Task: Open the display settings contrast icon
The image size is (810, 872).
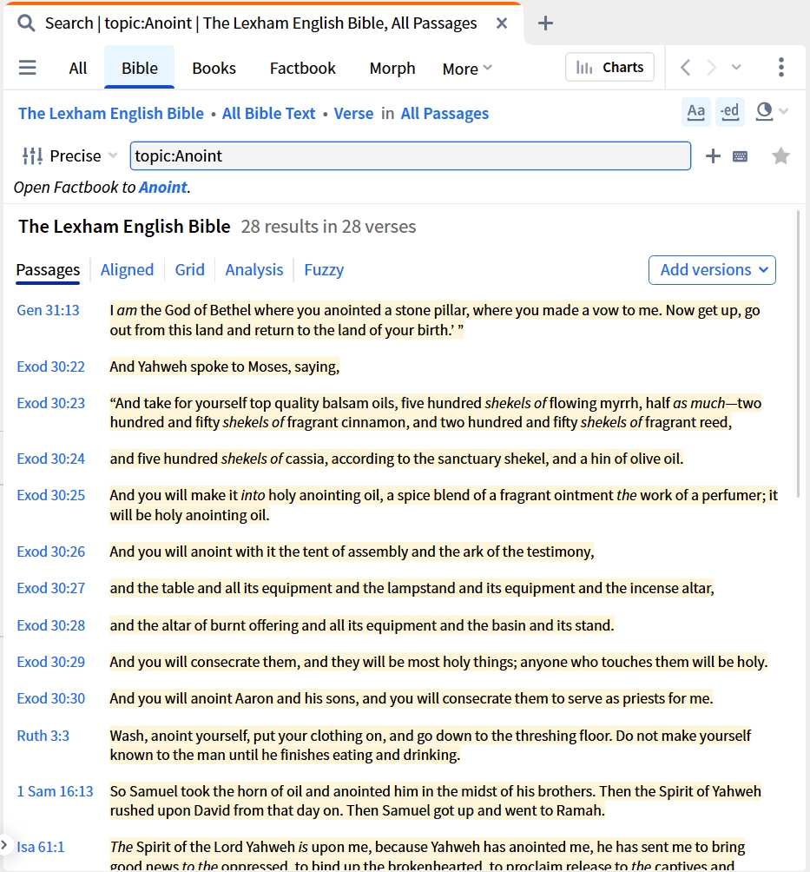Action: pos(764,112)
